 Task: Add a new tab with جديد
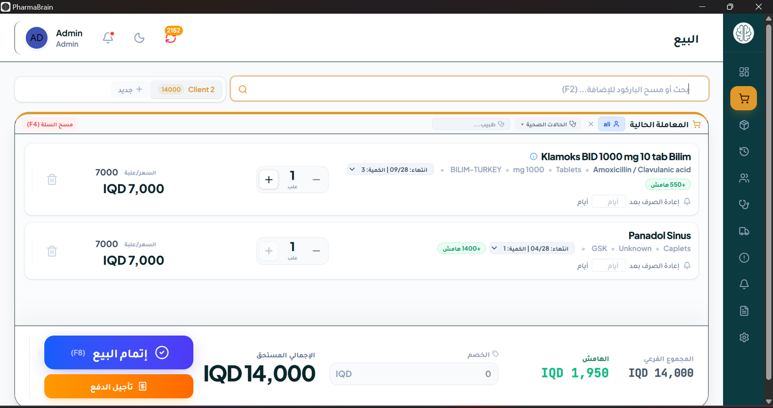(130, 90)
